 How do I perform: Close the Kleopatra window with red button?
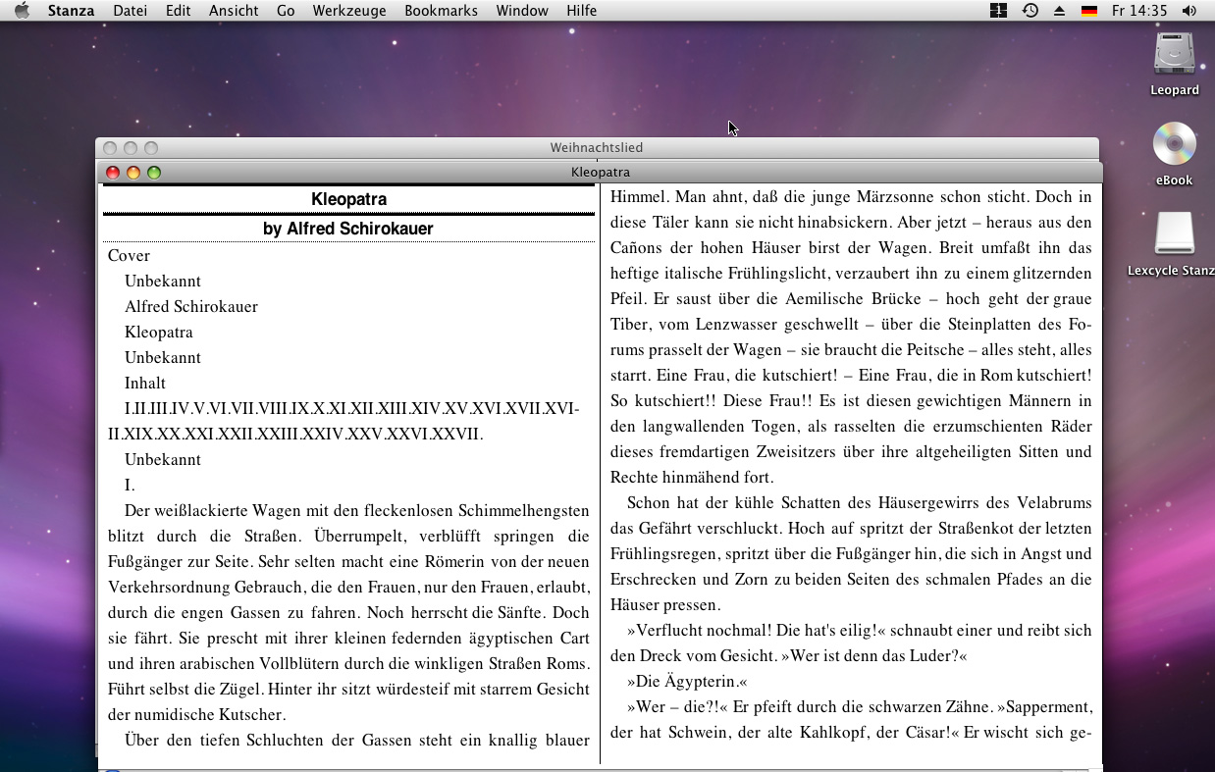113,173
